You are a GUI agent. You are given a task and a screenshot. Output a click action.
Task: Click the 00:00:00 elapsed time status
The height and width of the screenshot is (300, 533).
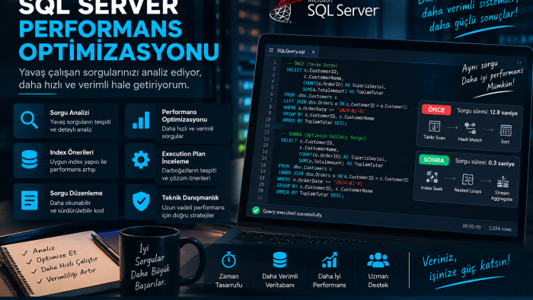(471, 226)
